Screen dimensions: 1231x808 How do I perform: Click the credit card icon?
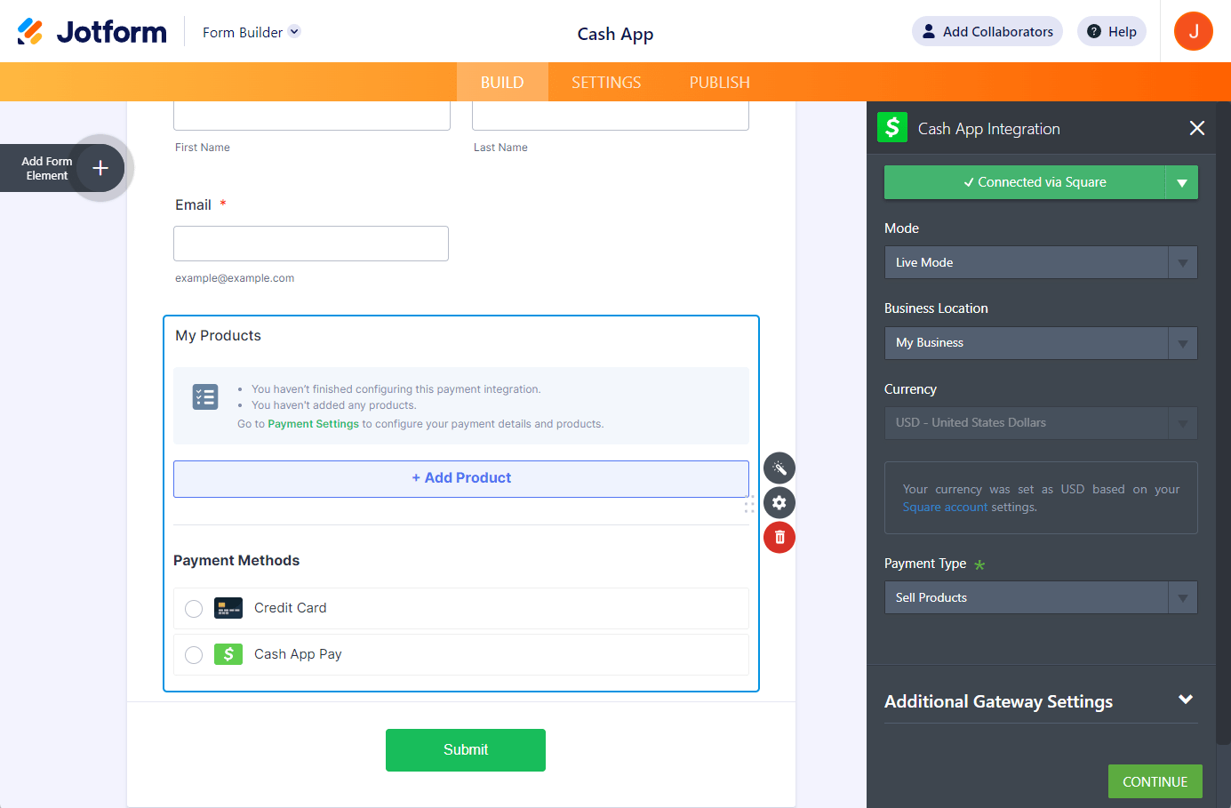[228, 608]
